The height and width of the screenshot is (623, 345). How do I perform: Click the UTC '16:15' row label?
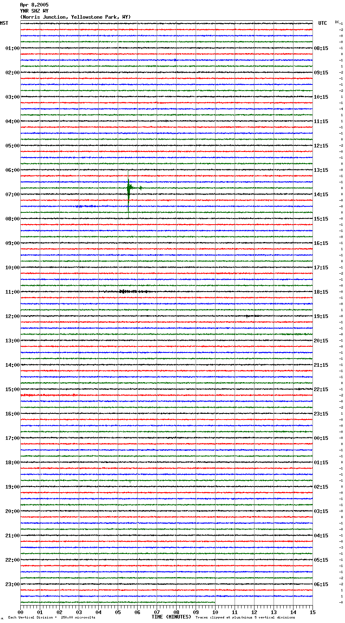point(321,243)
